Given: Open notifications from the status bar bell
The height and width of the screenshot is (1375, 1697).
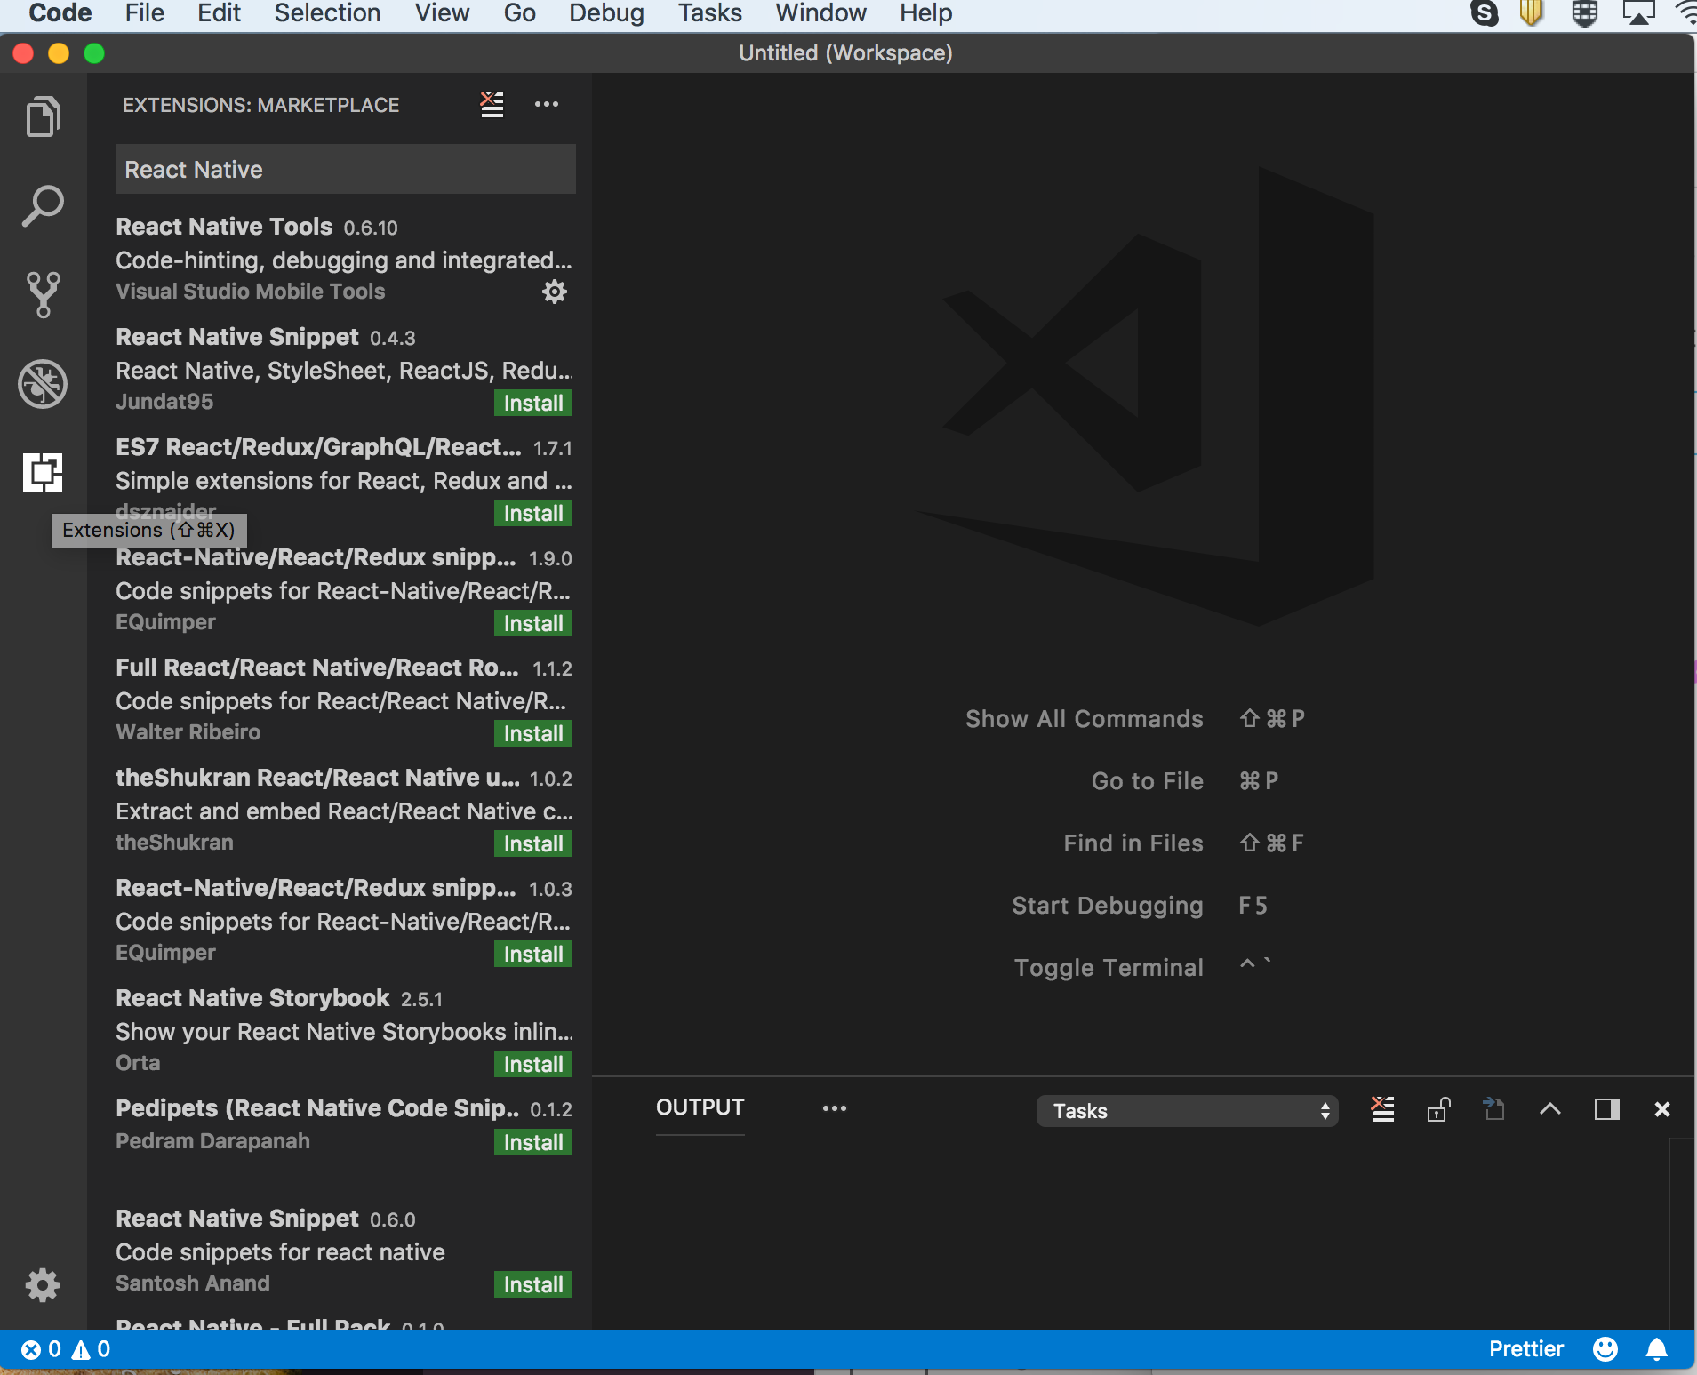Looking at the screenshot, I should point(1655,1347).
